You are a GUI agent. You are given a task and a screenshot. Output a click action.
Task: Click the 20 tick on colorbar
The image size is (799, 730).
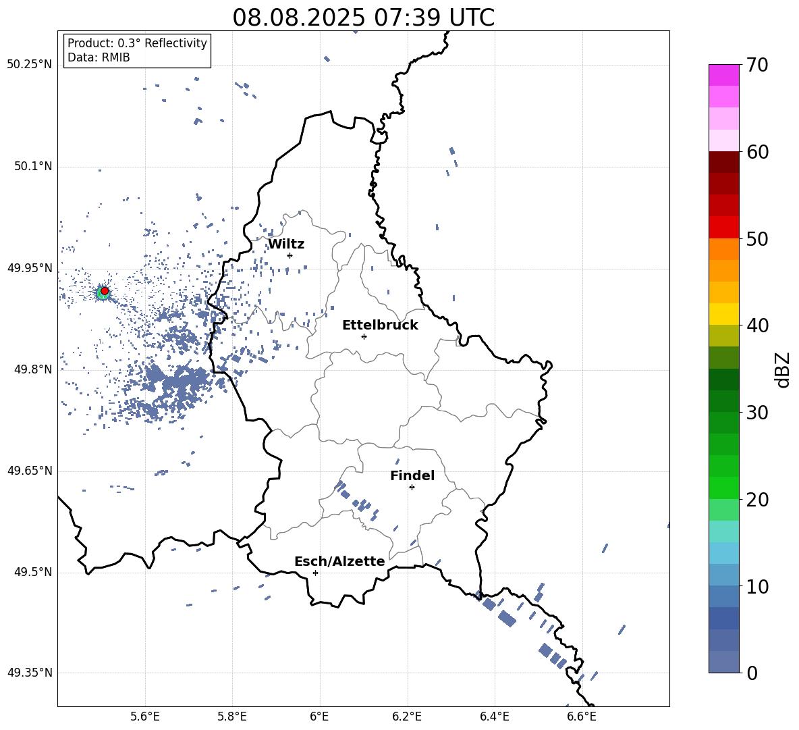coord(757,500)
